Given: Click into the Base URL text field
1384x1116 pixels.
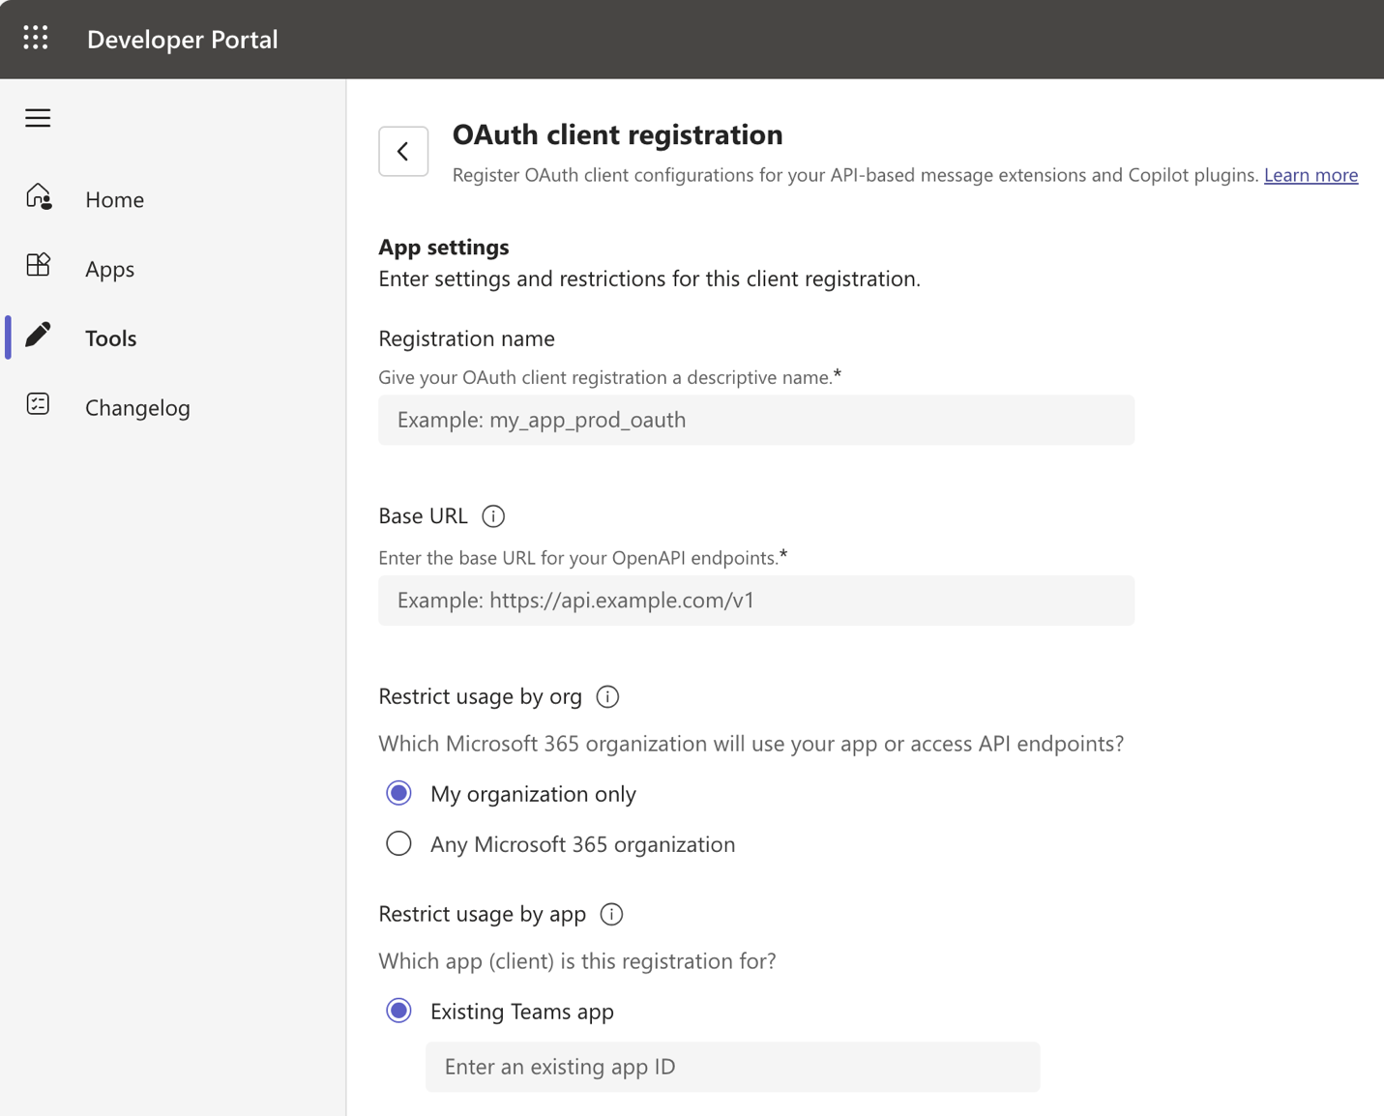Looking at the screenshot, I should point(755,601).
